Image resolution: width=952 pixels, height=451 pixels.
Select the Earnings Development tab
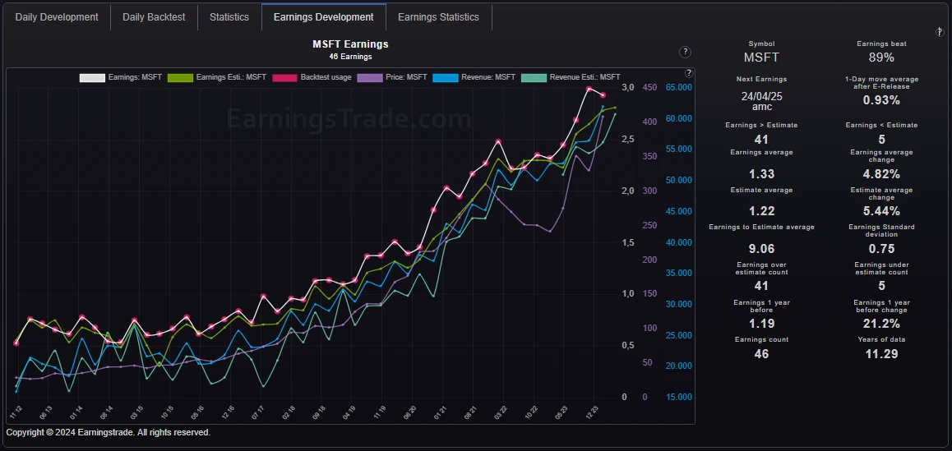click(323, 17)
